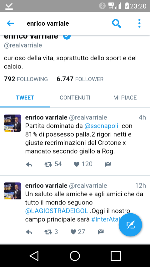The image size is (150, 267).
Task: Like the tweet with 120 likes
Action: tap(77, 164)
